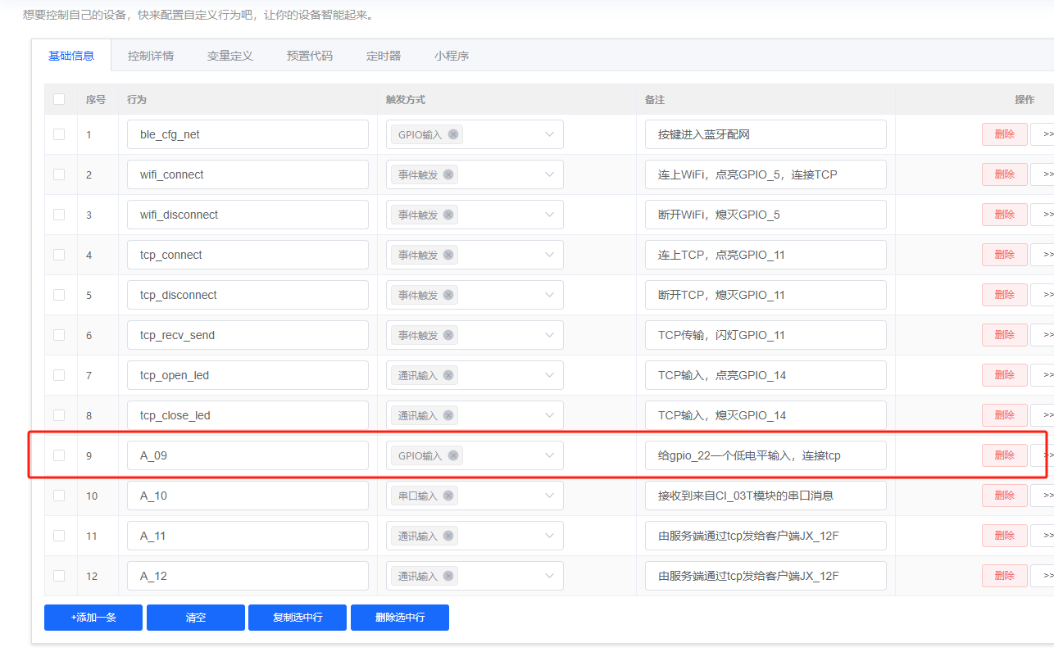
Task: Toggle the select-all checkbox in the table header
Action: tap(58, 98)
